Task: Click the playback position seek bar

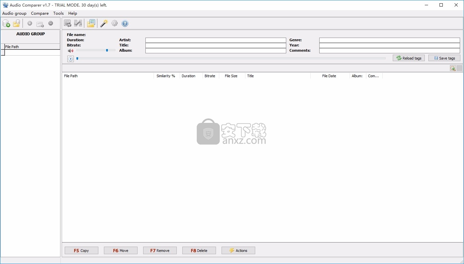Action: tap(231, 59)
